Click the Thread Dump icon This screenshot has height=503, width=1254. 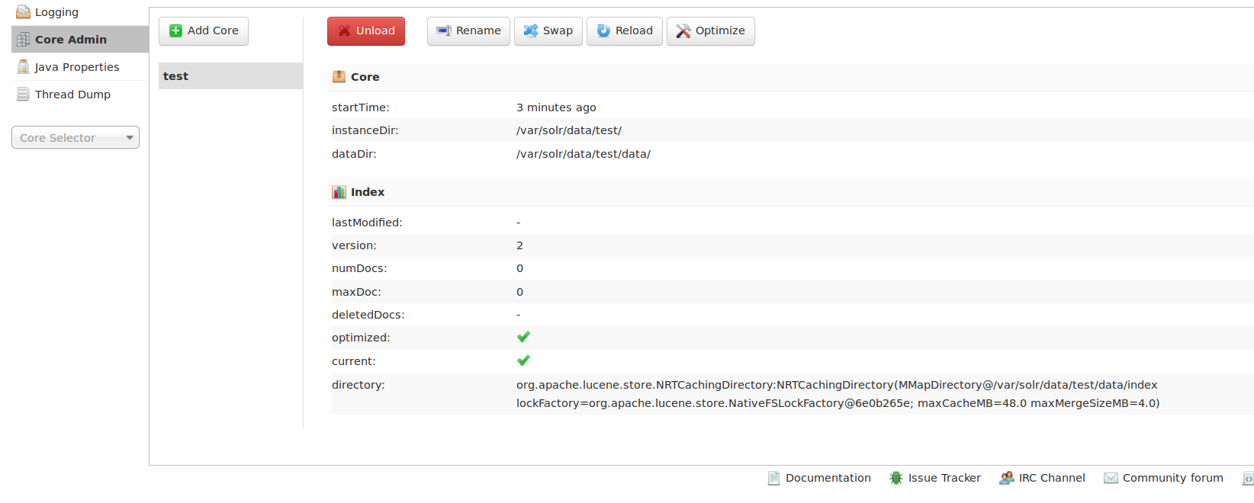point(24,95)
